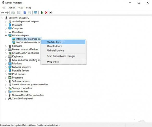
Task: Click the down-arrow Disable device toolbar icon
Action: [x=51, y=12]
